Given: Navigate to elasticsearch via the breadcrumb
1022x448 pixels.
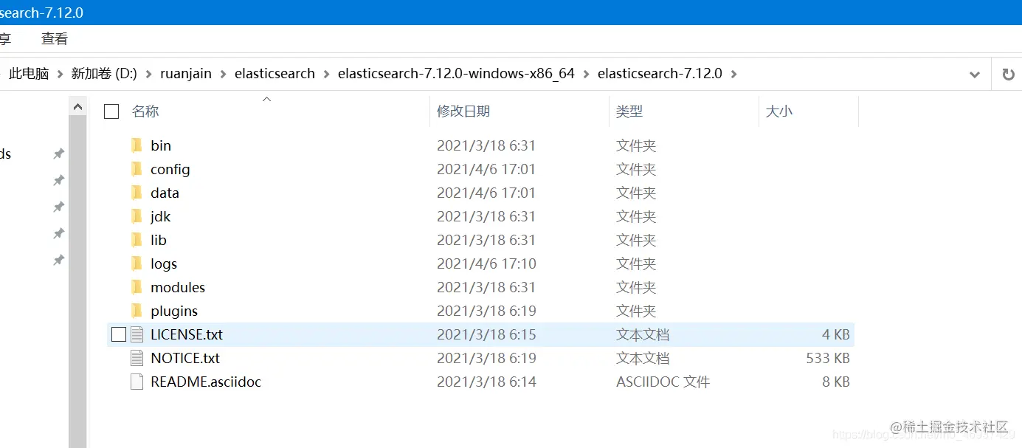Looking at the screenshot, I should click(275, 73).
